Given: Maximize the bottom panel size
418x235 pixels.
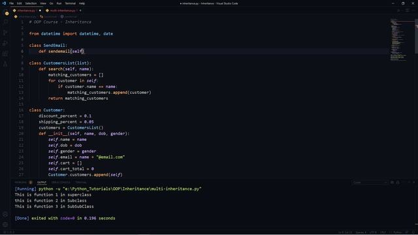Looking at the screenshot, I should (x=409, y=182).
